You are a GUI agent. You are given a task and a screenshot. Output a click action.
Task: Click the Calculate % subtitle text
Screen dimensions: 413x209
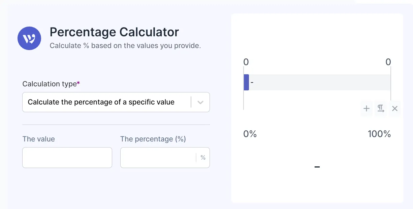(125, 45)
